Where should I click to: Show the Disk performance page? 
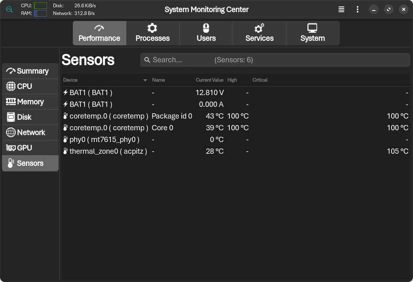(30, 117)
